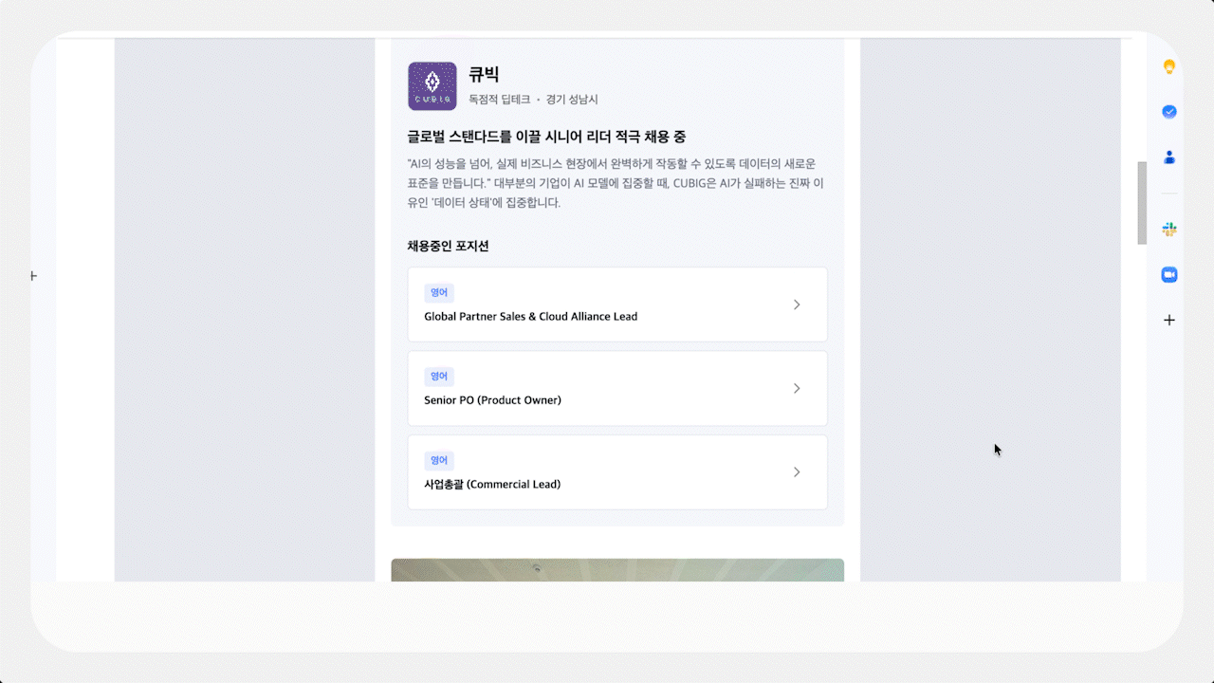Open Global Partner Sales & Cloud Alliance Lead posting
This screenshot has width=1214, height=683.
click(617, 305)
